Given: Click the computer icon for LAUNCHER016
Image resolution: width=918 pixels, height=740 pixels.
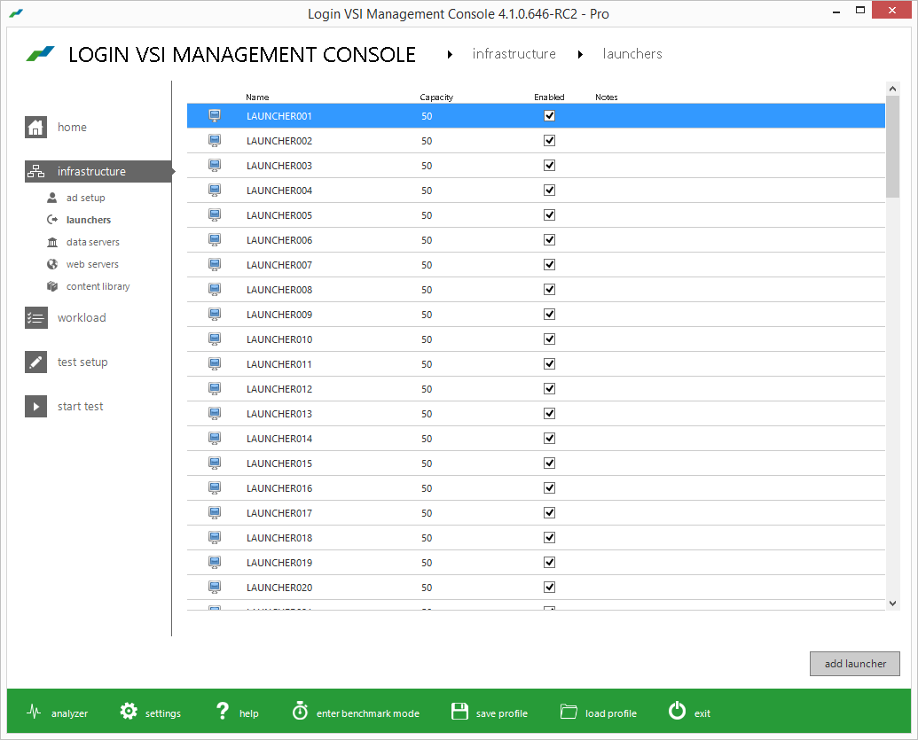Looking at the screenshot, I should [x=215, y=488].
